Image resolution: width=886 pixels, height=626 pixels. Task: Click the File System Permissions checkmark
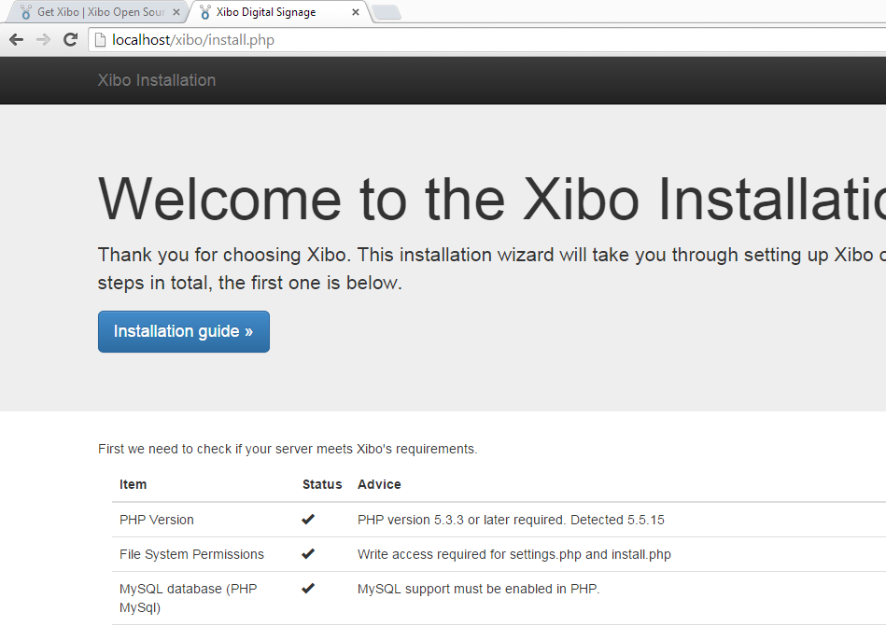[308, 553]
